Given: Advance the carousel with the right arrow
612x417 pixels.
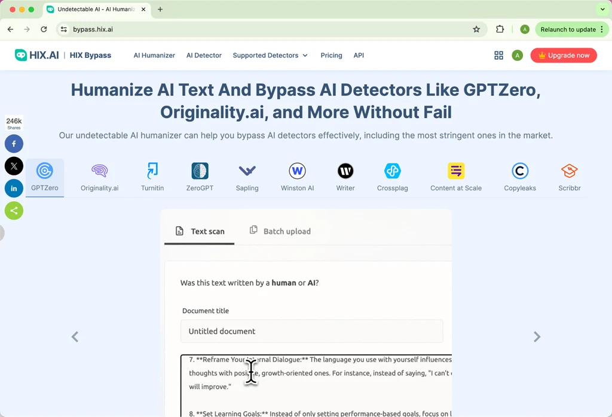Looking at the screenshot, I should [537, 336].
